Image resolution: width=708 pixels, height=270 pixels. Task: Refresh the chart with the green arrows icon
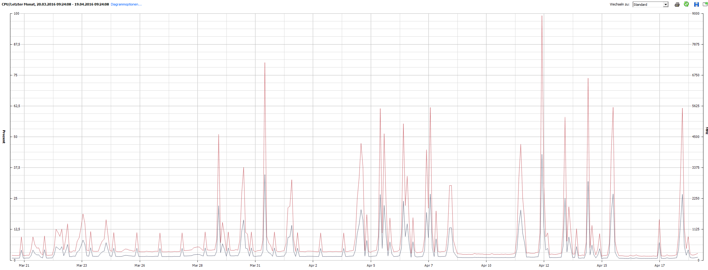pyautogui.click(x=686, y=4)
